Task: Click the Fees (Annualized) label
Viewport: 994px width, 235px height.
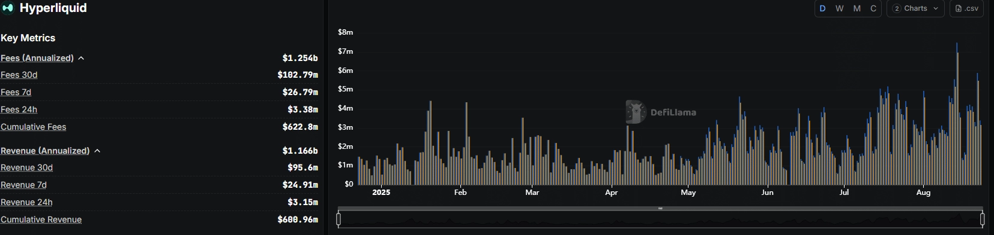Action: click(37, 58)
